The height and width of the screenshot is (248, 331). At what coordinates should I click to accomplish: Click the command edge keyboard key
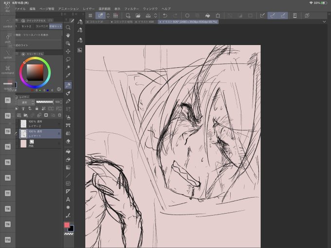8,70
